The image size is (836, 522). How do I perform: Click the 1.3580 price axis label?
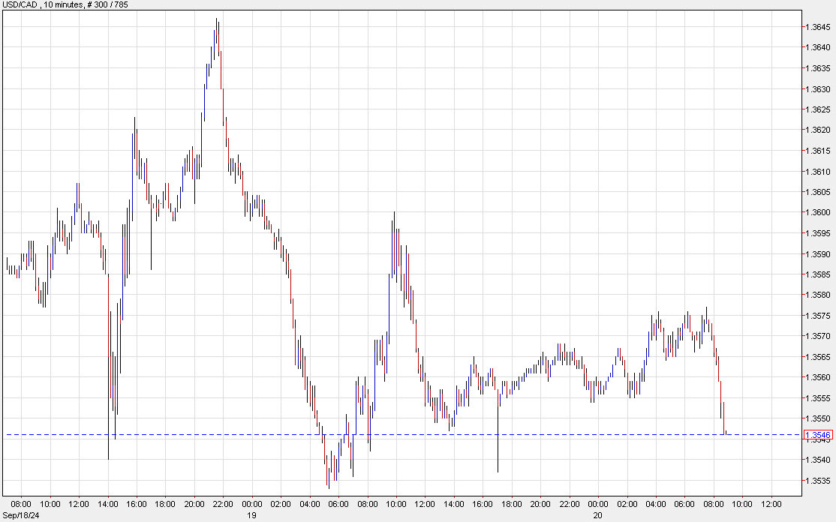click(x=818, y=295)
